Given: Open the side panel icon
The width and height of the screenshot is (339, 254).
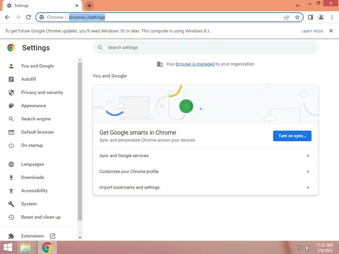Looking at the screenshot, I should click(x=311, y=17).
